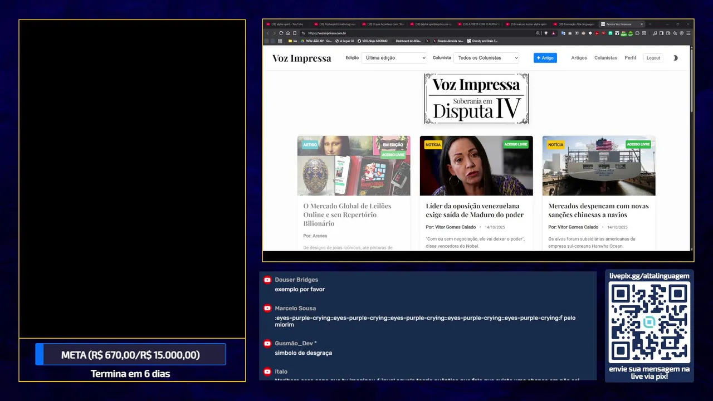This screenshot has width=713, height=401.
Task: Open the Colunistas nav link
Action: coord(605,58)
